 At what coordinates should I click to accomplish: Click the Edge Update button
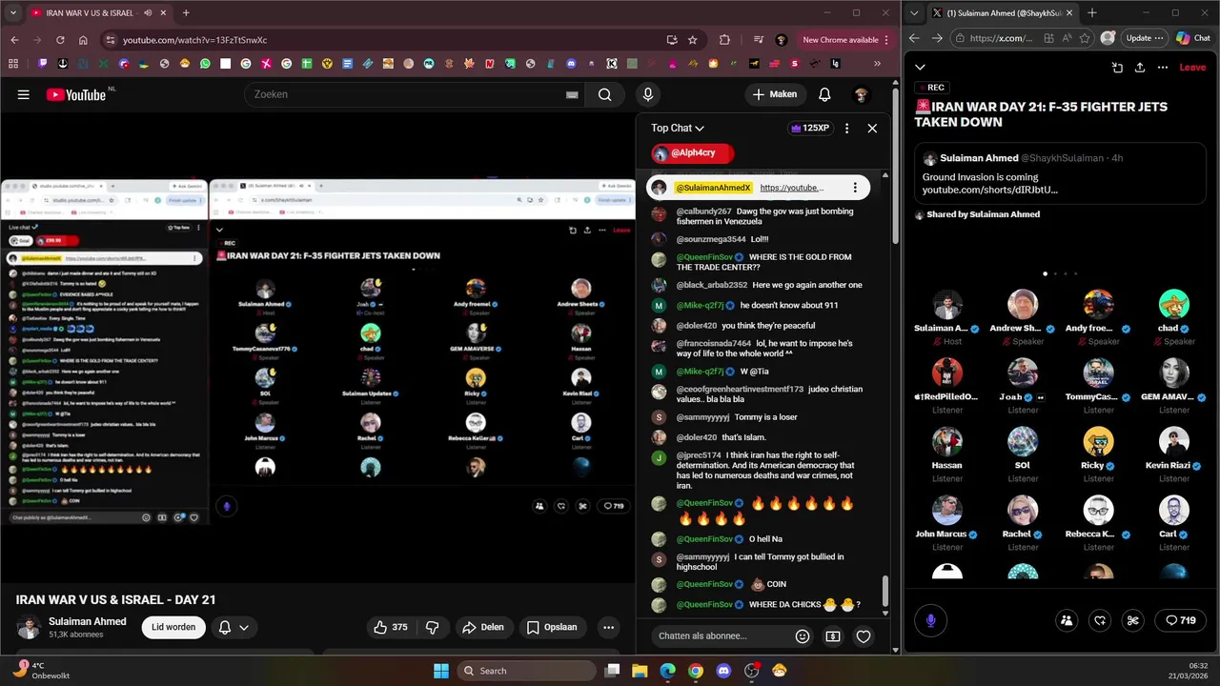pyautogui.click(x=1144, y=38)
